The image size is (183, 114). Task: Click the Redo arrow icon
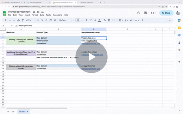[x=14, y=20]
